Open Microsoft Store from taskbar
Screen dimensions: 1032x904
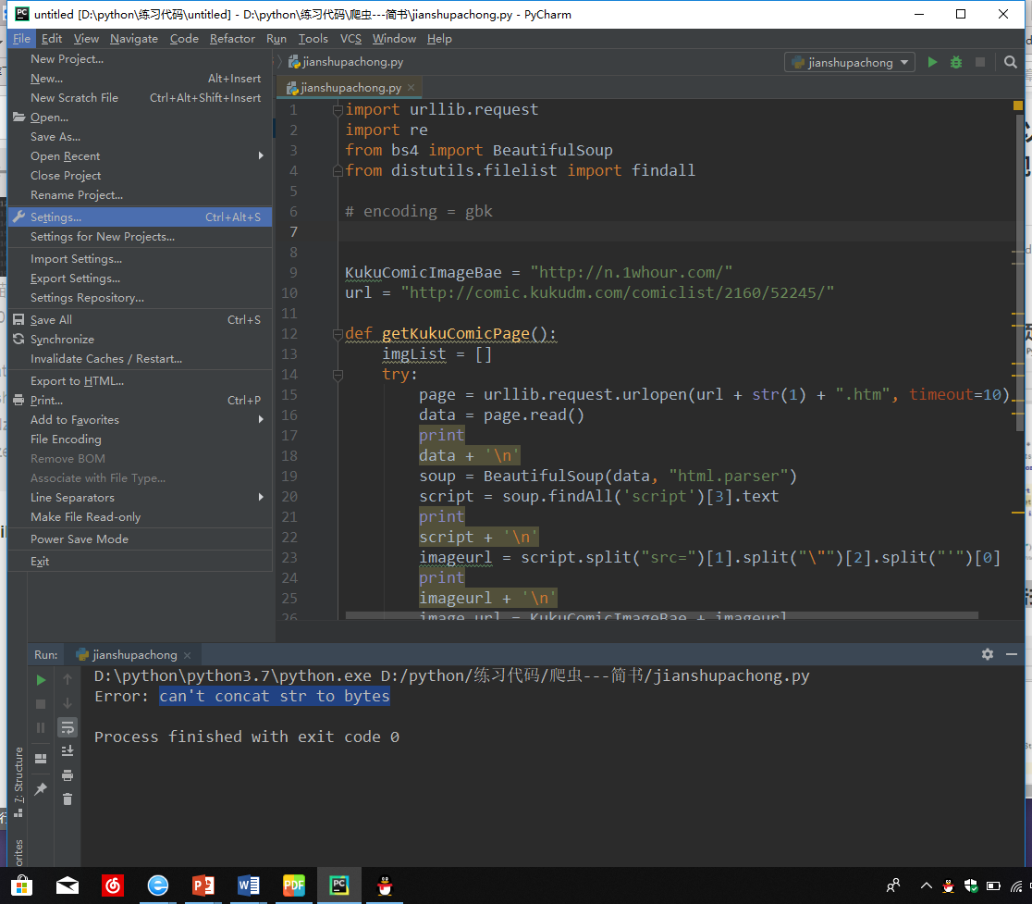[21, 885]
